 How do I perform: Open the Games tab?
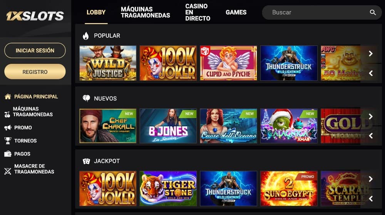click(x=236, y=12)
